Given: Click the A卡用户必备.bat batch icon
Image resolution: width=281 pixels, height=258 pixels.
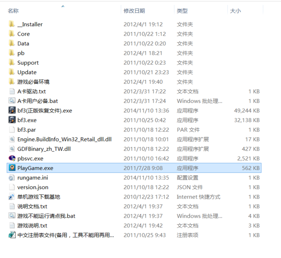Looking at the screenshot, I should [12, 101].
